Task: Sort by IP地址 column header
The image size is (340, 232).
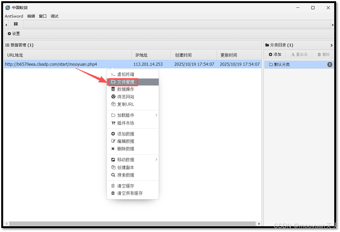Action: (151, 55)
